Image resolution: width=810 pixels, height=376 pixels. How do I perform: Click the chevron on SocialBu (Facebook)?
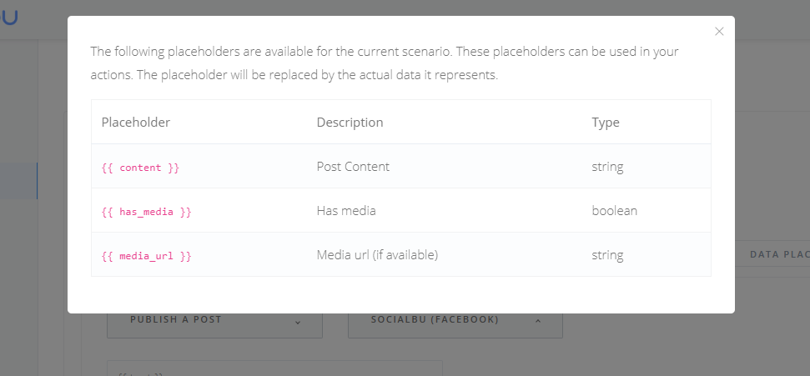(x=537, y=321)
